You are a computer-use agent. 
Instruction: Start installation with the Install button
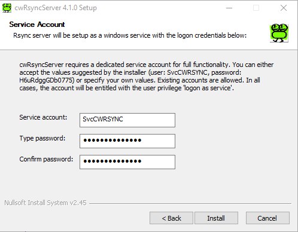216,218
